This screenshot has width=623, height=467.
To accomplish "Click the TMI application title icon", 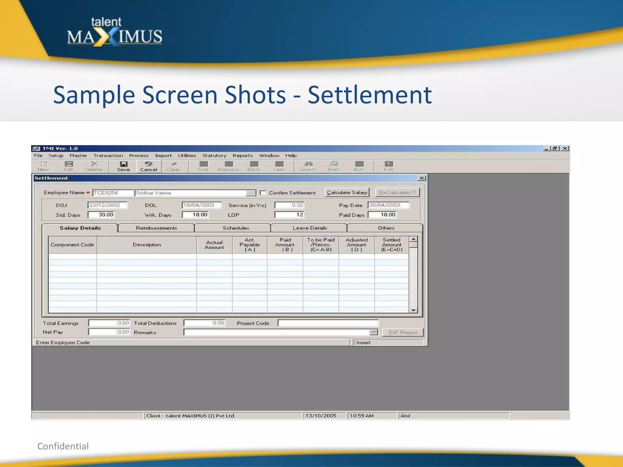I will 36,148.
